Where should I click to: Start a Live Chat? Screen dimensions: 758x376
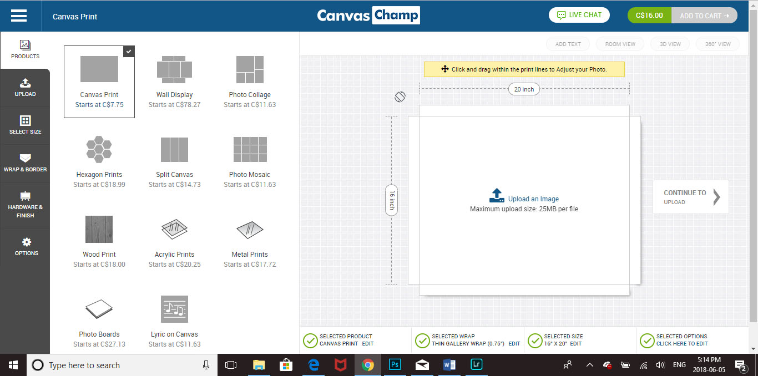click(579, 15)
